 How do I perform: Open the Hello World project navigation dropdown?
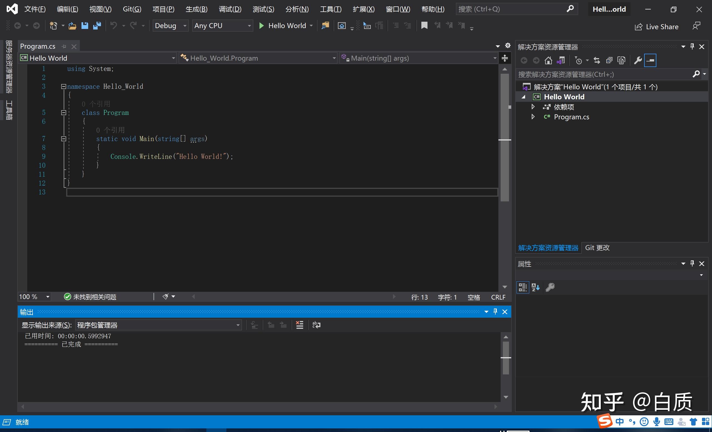point(98,58)
